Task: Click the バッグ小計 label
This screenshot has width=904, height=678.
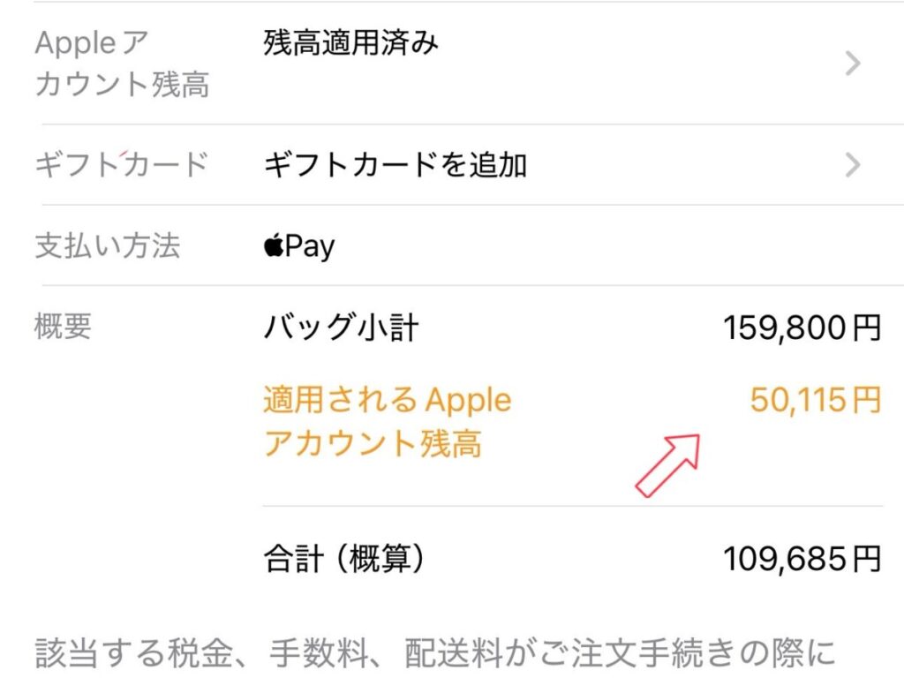Action: (x=341, y=328)
